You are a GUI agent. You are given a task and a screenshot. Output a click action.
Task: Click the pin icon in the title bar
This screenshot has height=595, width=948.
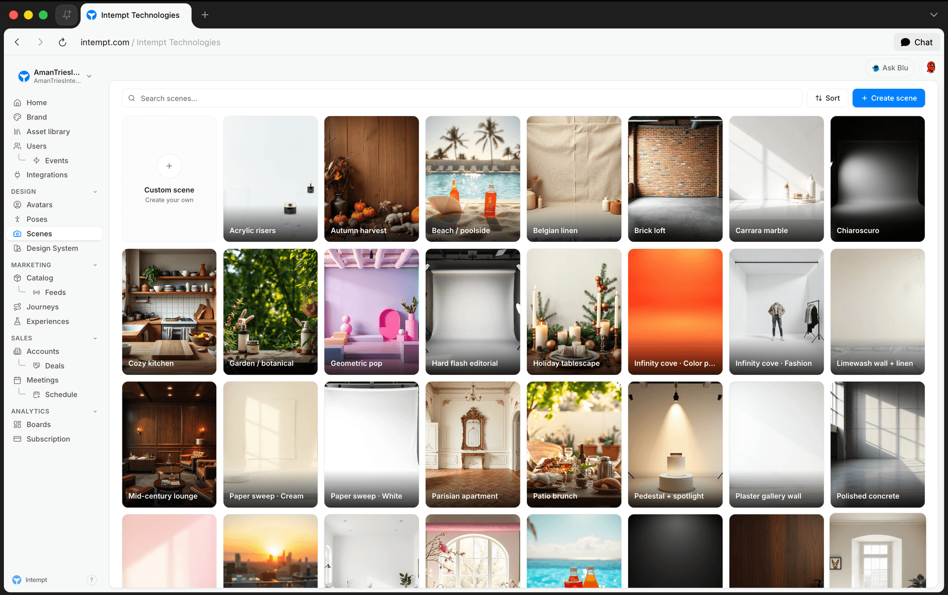point(67,15)
